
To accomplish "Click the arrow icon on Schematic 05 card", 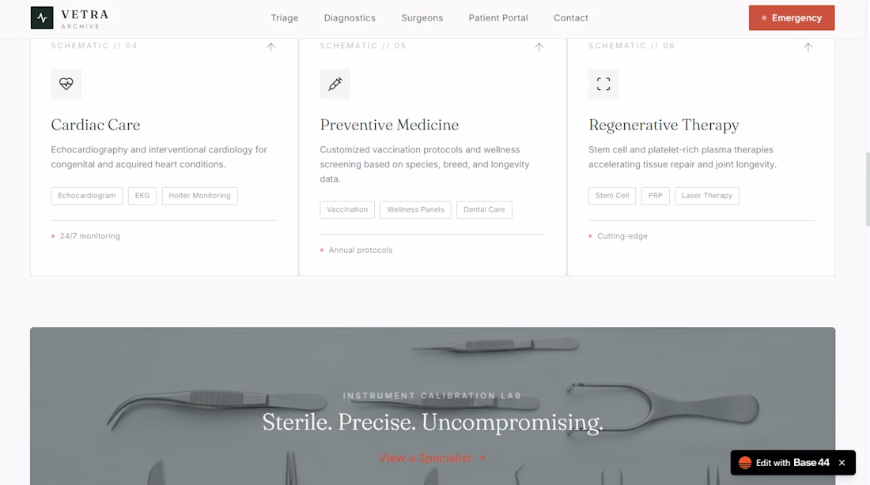I will tap(539, 47).
